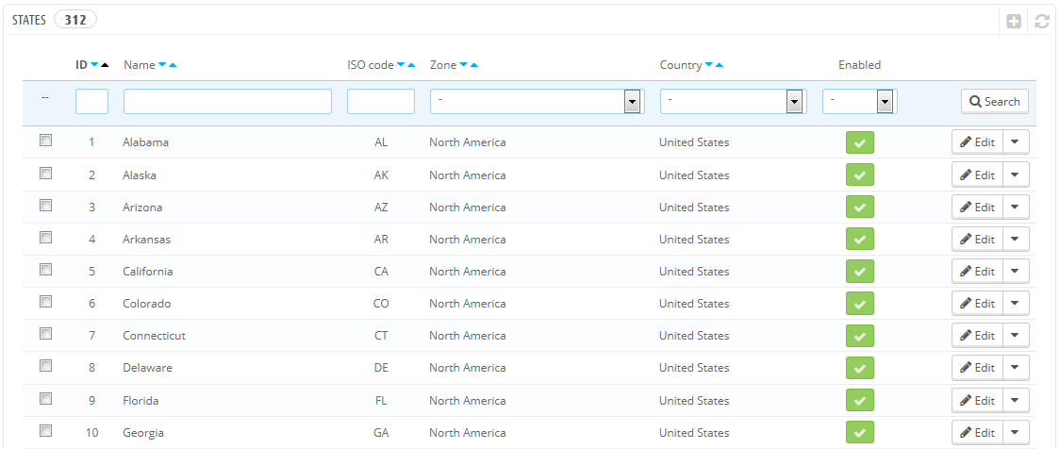Select the California row checkbox
The height and width of the screenshot is (449, 1060).
tap(45, 270)
